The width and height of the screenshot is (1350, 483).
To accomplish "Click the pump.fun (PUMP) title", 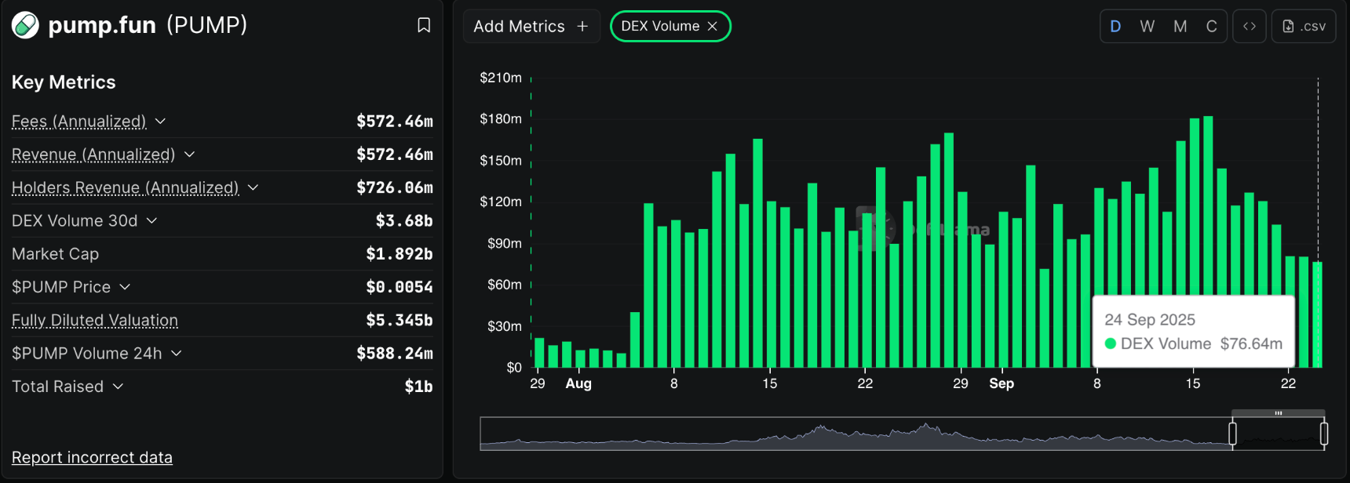I will (x=148, y=25).
